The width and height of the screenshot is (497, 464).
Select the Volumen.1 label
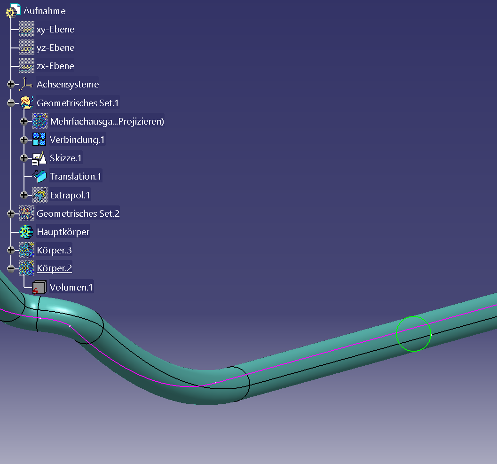click(x=71, y=287)
